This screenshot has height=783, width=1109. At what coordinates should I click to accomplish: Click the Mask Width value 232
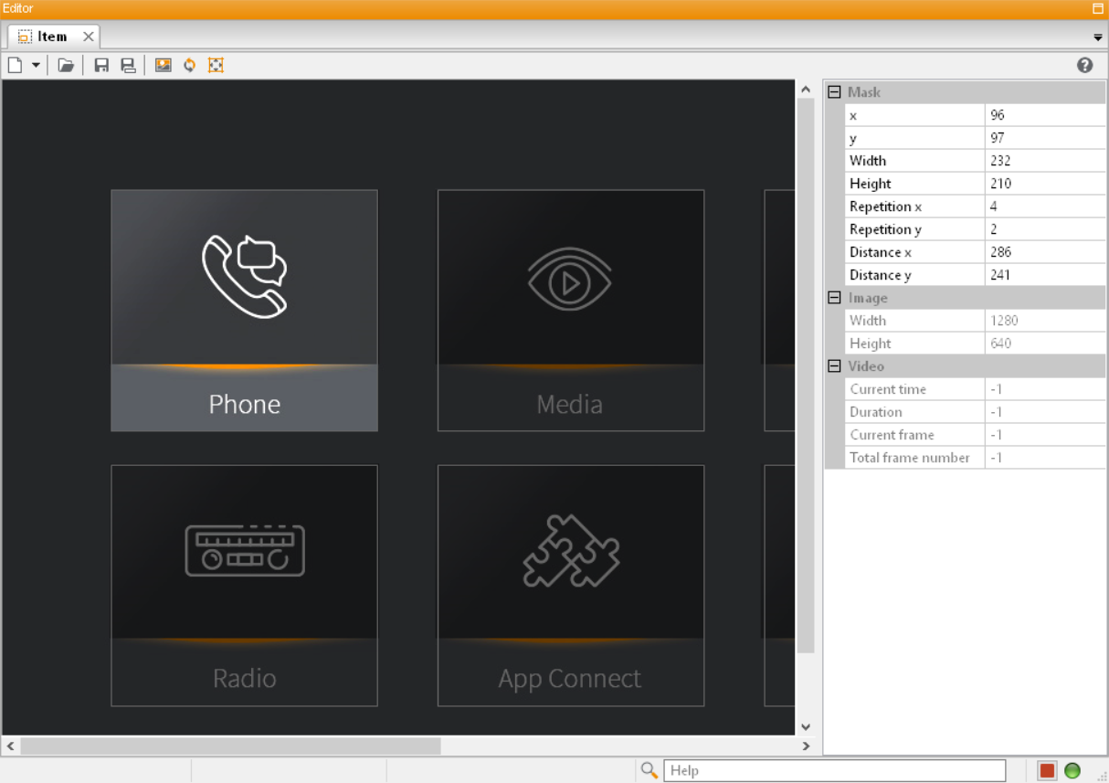point(1045,161)
